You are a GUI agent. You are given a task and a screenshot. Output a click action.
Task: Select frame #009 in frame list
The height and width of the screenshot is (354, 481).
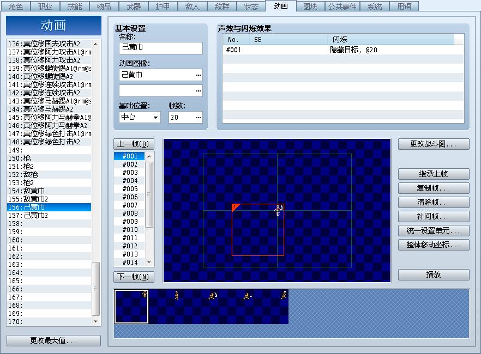click(130, 222)
